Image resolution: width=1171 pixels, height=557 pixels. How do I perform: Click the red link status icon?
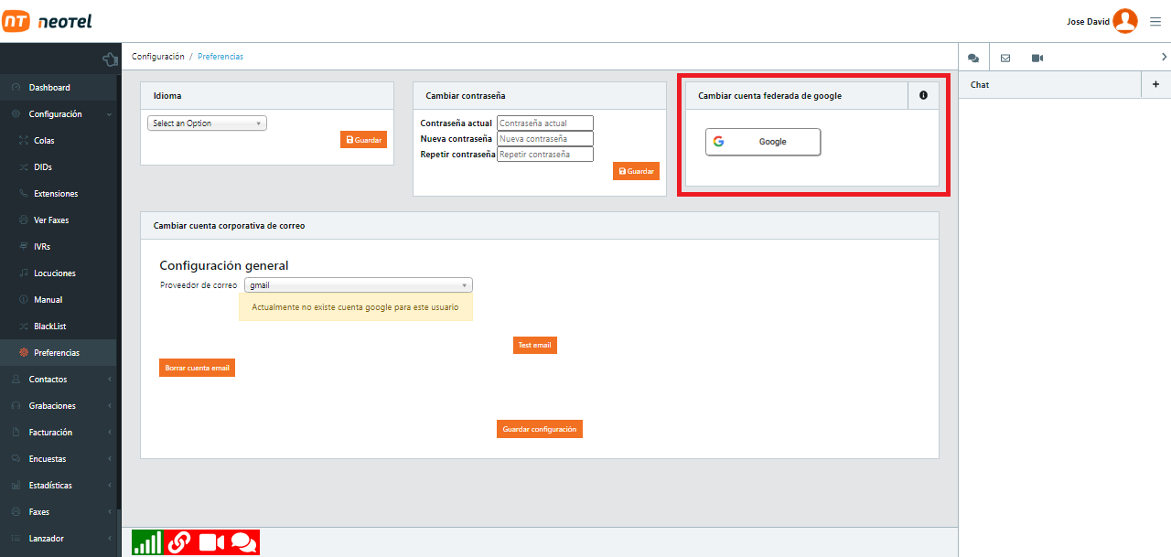(179, 541)
